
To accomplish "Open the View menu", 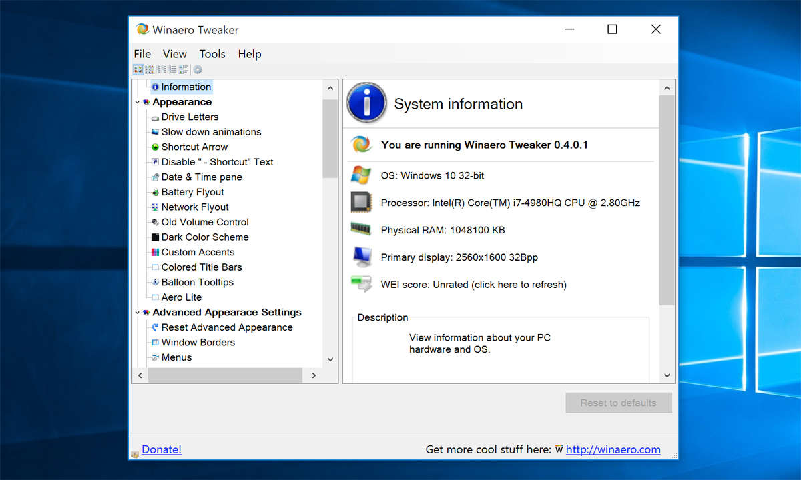I will pos(175,54).
